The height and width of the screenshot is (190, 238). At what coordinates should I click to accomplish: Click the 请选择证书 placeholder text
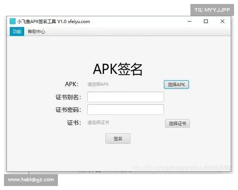coord(98,122)
